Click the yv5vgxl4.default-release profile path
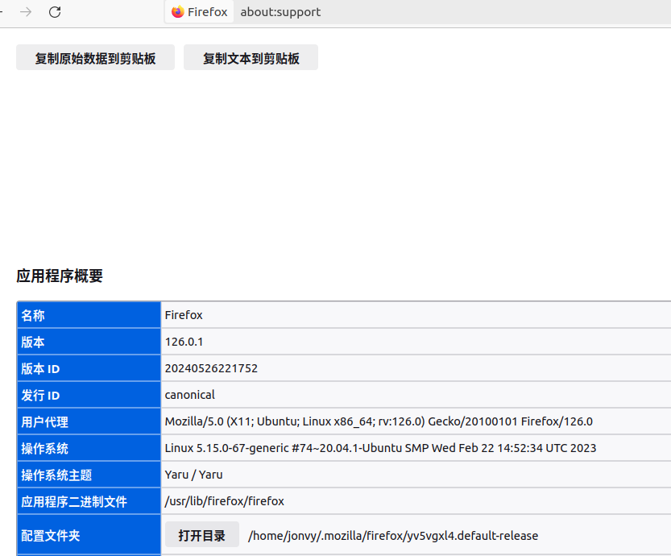The image size is (671, 556). 393,536
